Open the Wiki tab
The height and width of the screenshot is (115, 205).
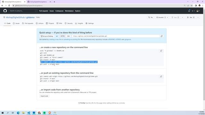(59, 23)
